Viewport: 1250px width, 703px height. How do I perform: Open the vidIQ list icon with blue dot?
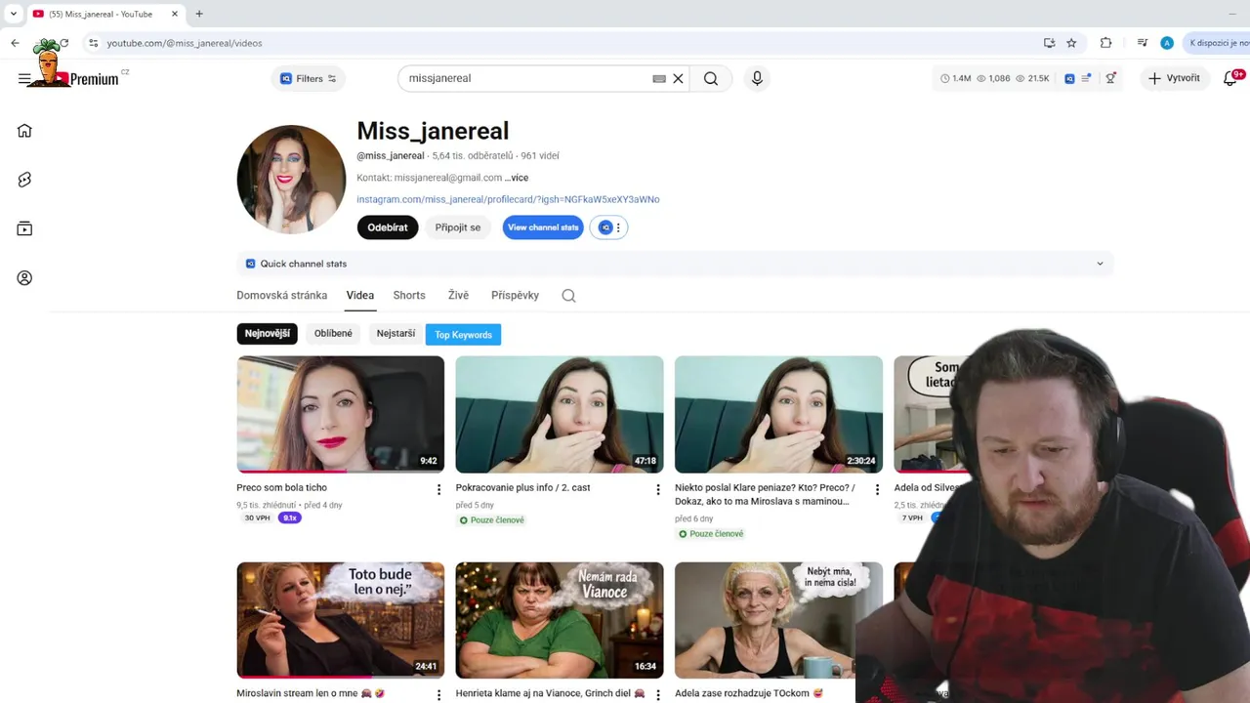coord(1086,78)
